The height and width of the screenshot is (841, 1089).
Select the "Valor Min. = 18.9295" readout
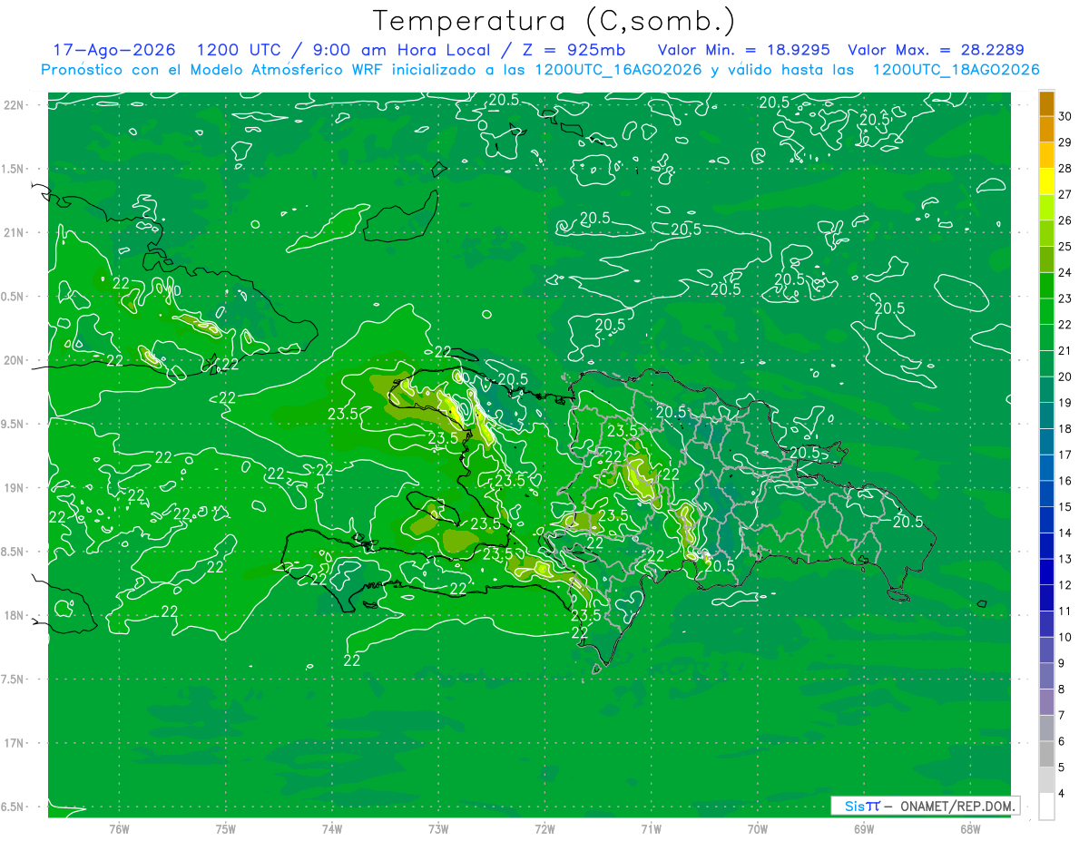743,50
